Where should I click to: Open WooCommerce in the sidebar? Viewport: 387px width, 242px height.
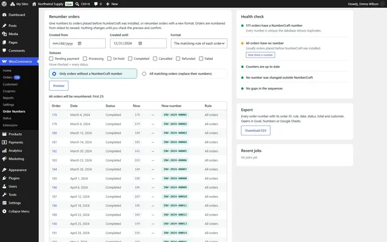point(19,62)
